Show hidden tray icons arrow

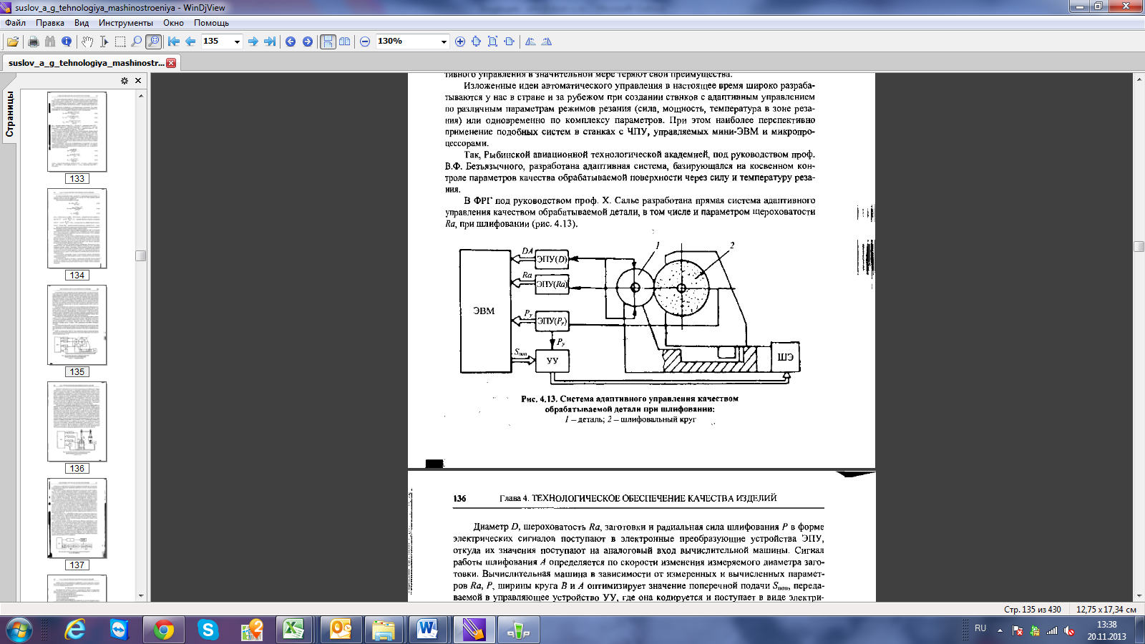(1000, 630)
